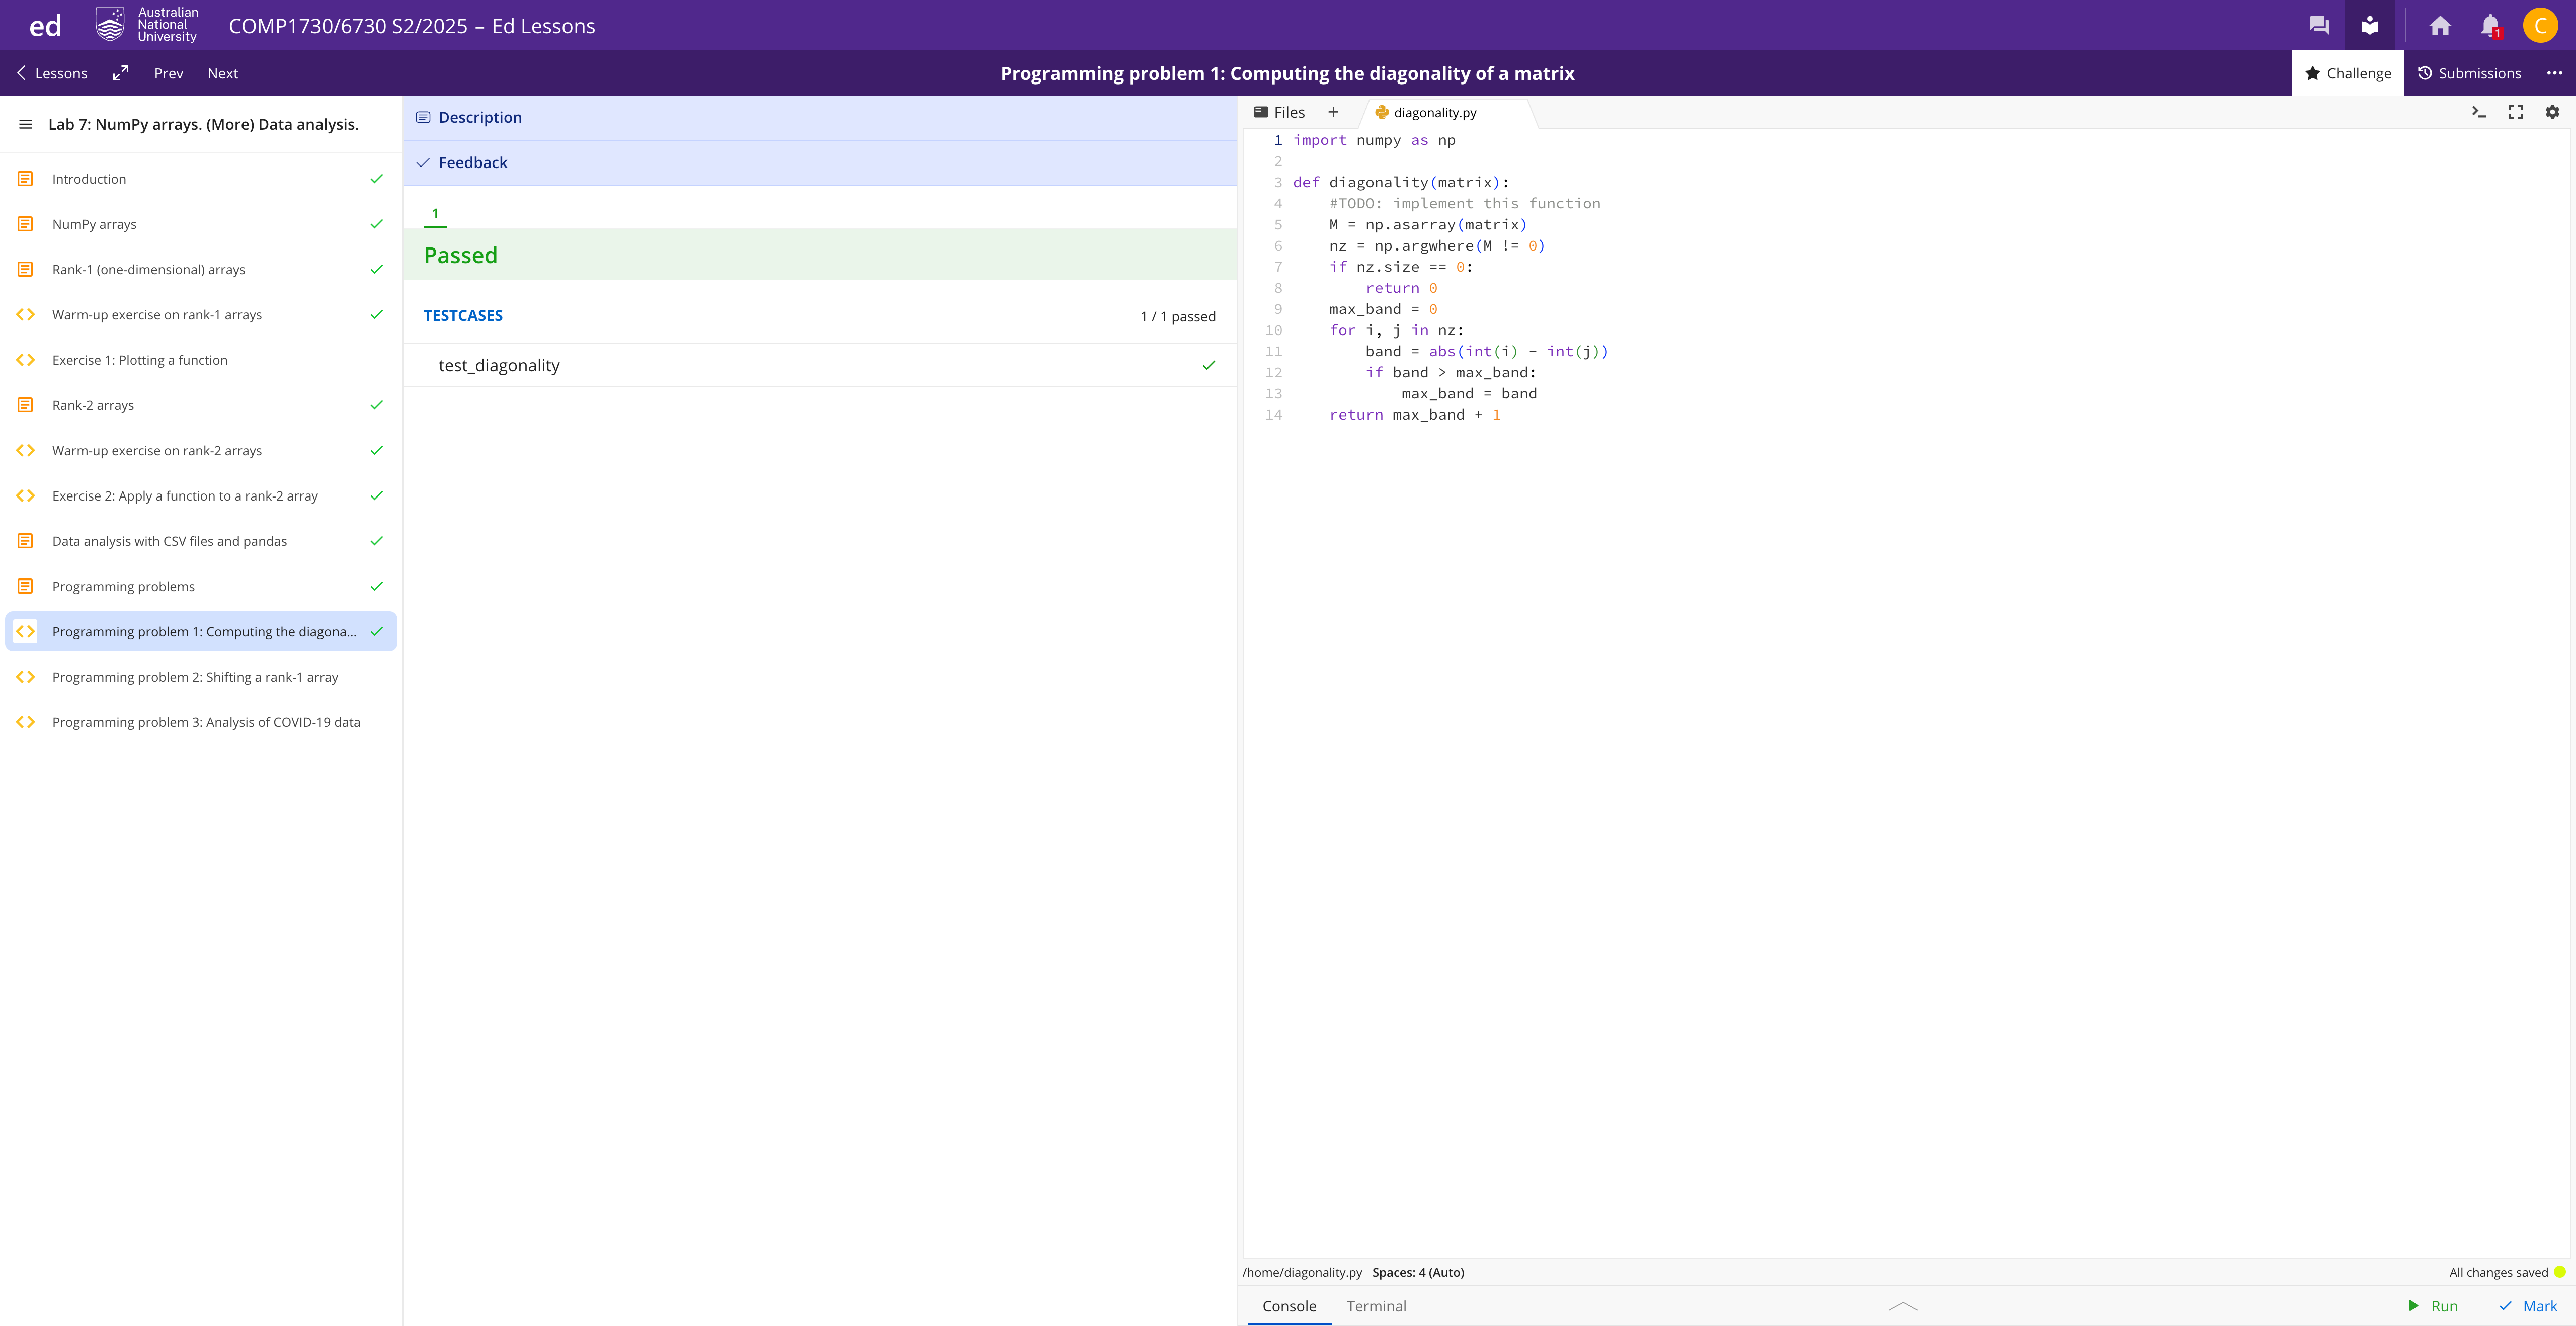Open Warm-up exercise on rank-1 arrays
Viewport: 2576px width, 1326px height.
[x=201, y=315]
